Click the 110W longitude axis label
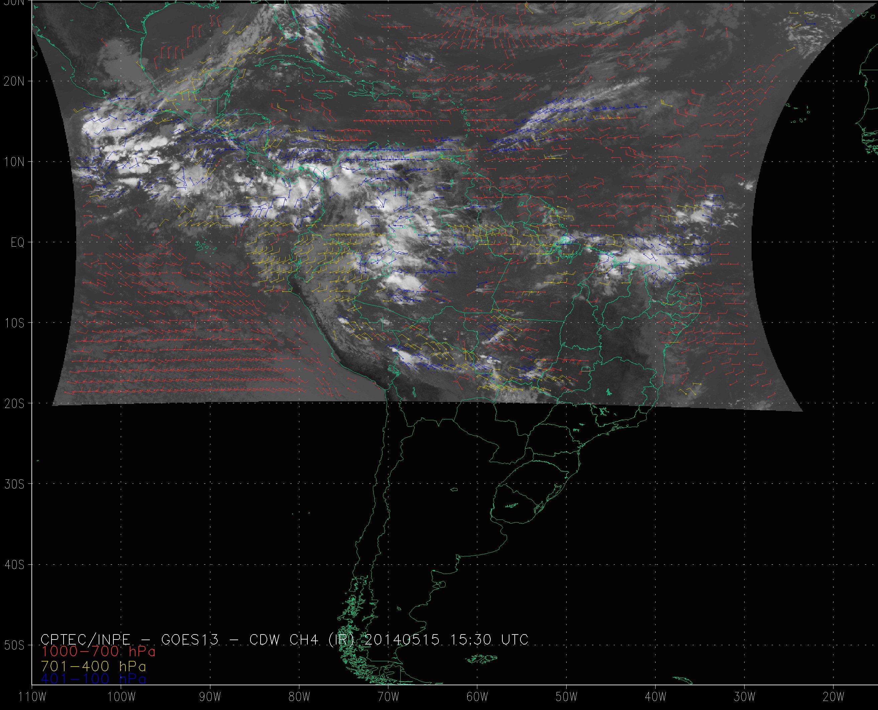 [x=32, y=697]
